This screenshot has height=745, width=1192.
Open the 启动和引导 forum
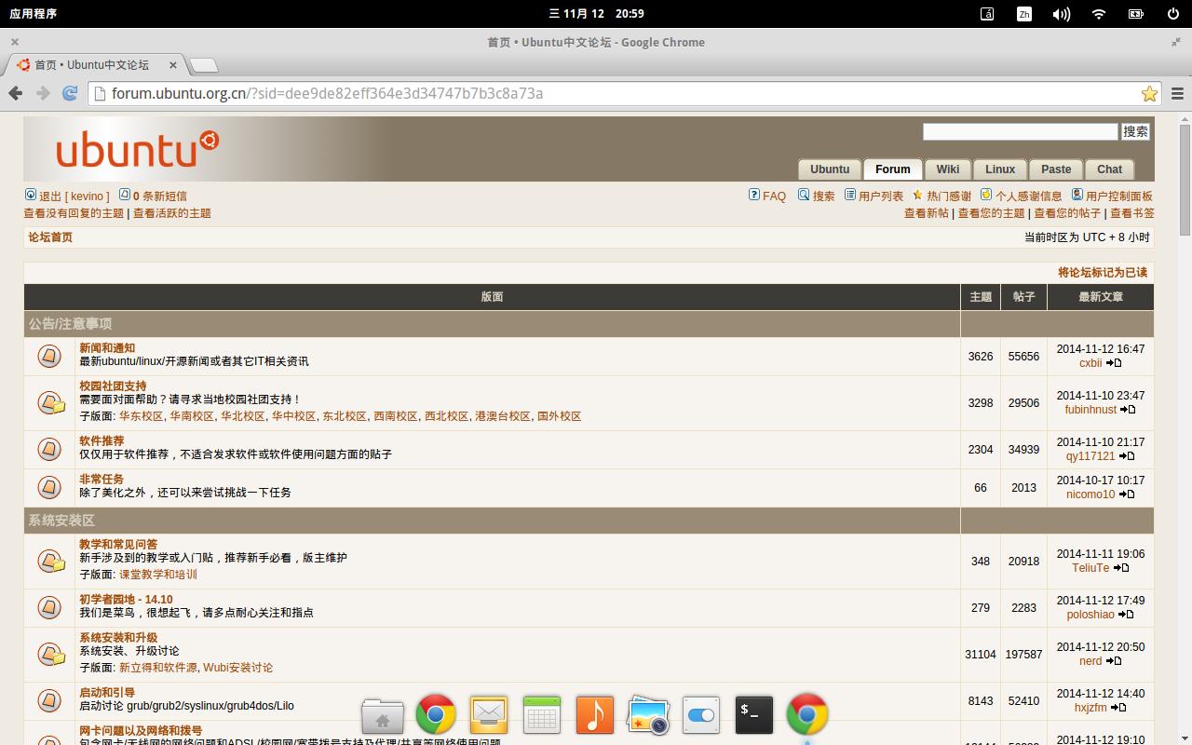pos(107,693)
